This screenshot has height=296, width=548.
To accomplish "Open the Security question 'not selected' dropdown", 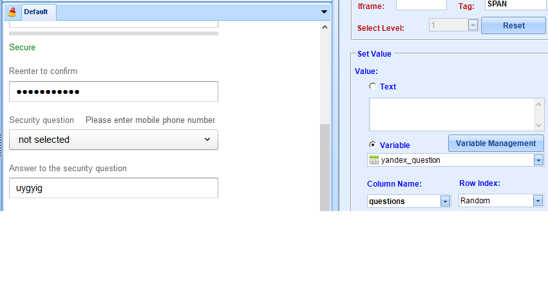I will [113, 140].
